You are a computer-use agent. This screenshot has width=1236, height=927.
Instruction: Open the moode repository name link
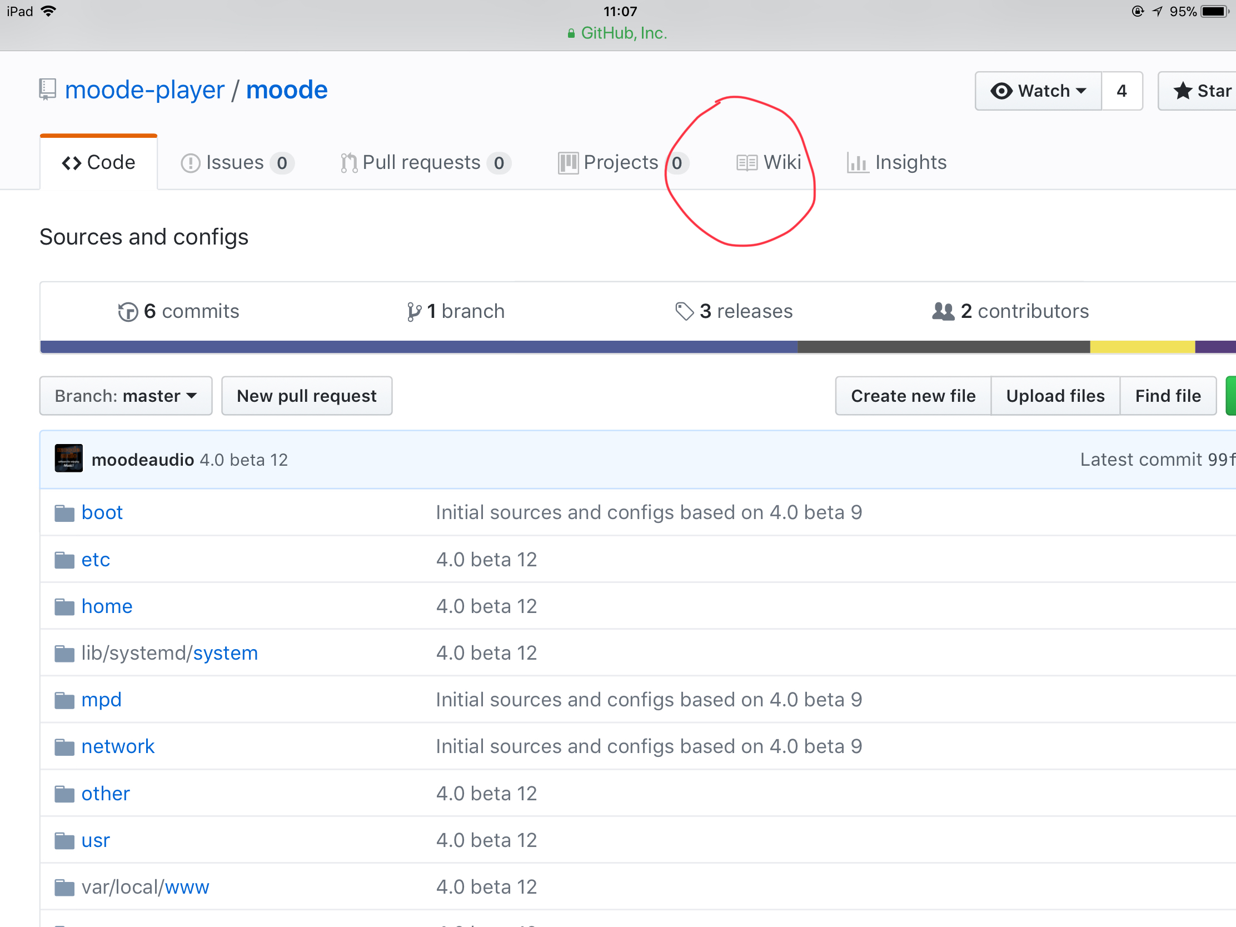coord(287,90)
